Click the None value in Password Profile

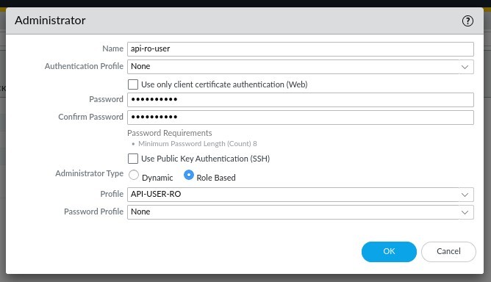140,211
